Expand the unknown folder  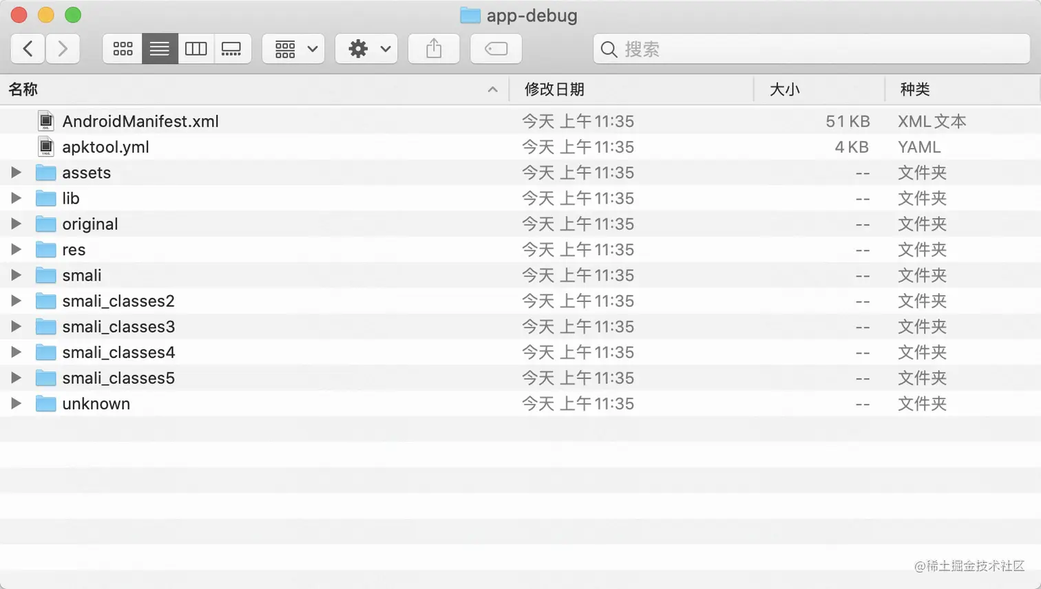click(x=16, y=404)
